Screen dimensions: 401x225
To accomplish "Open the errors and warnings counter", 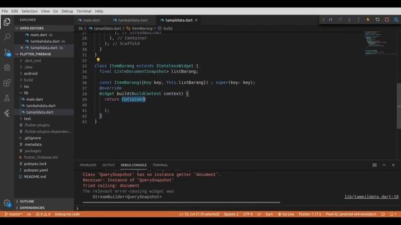I will (x=43, y=214).
